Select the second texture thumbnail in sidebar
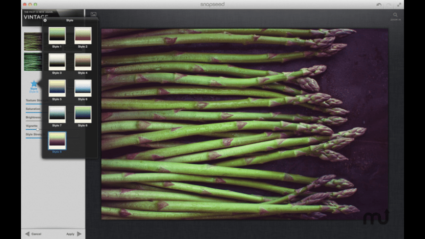This screenshot has height=239, width=425. (x=33, y=62)
